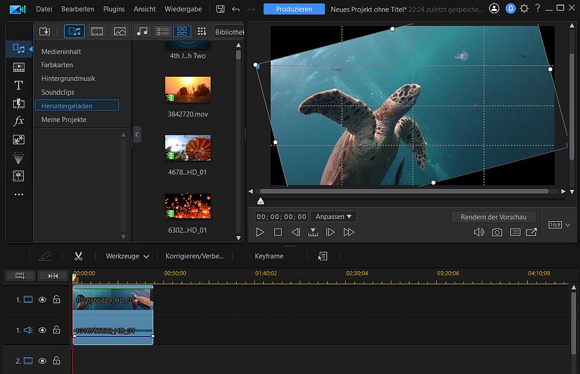Viewport: 580px width, 374px height.
Task: Click the split clip scissors icon
Action: click(x=79, y=256)
